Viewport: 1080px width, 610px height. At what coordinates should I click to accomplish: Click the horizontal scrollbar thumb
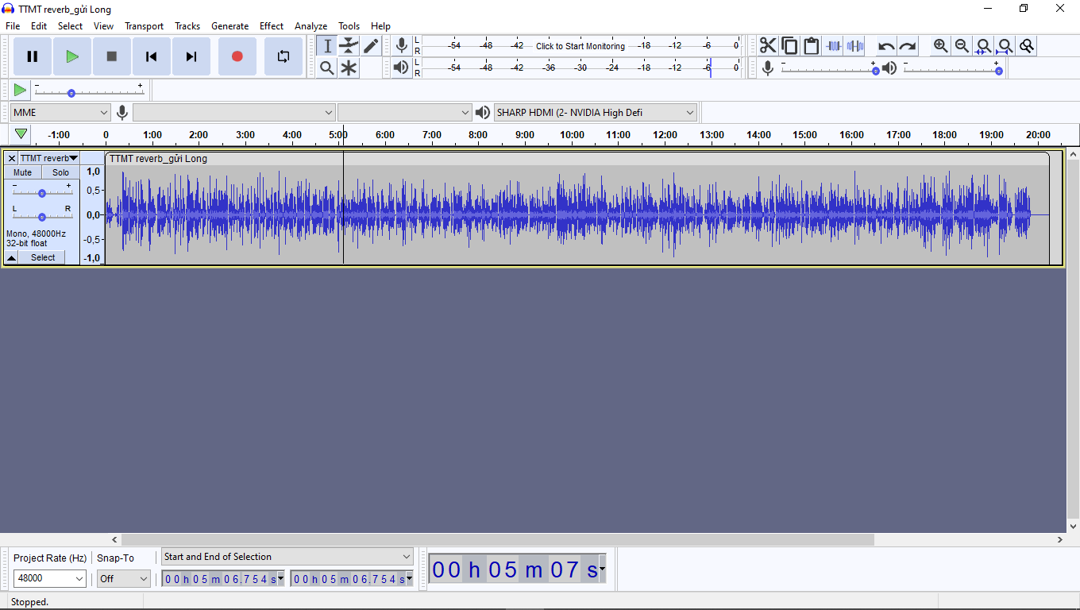click(x=498, y=539)
